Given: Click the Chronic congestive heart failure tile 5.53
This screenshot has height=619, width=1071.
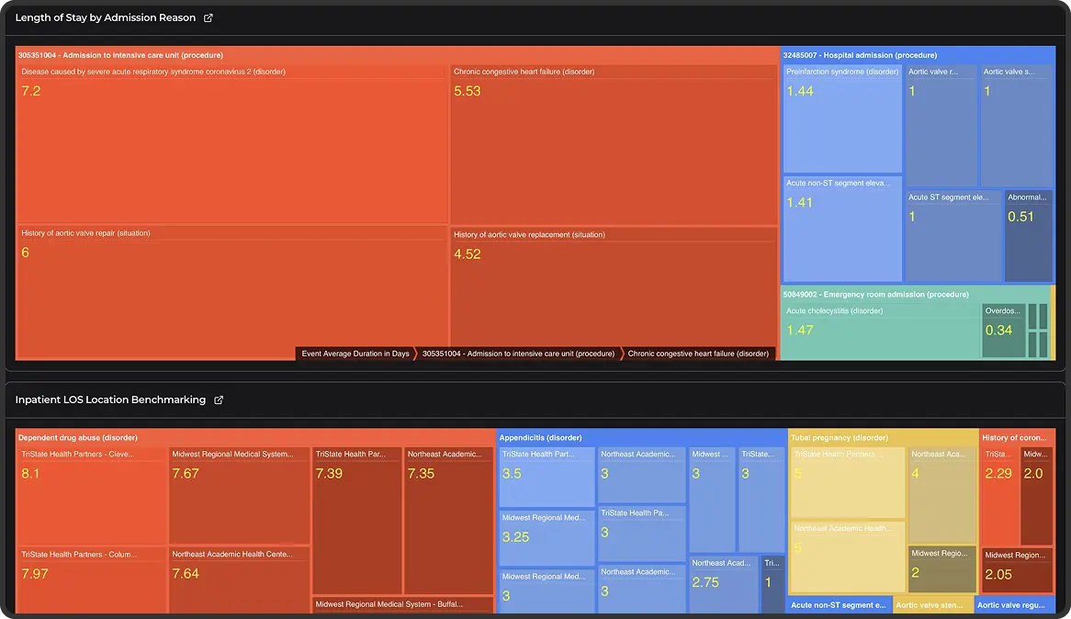Looking at the screenshot, I should [x=613, y=147].
